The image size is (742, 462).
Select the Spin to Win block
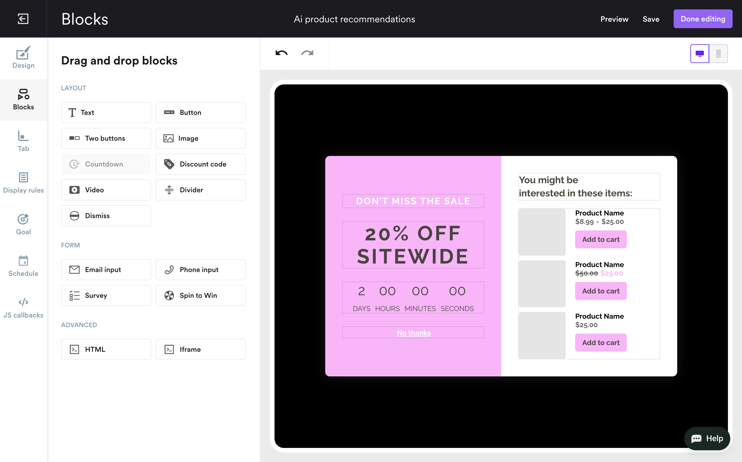[201, 295]
